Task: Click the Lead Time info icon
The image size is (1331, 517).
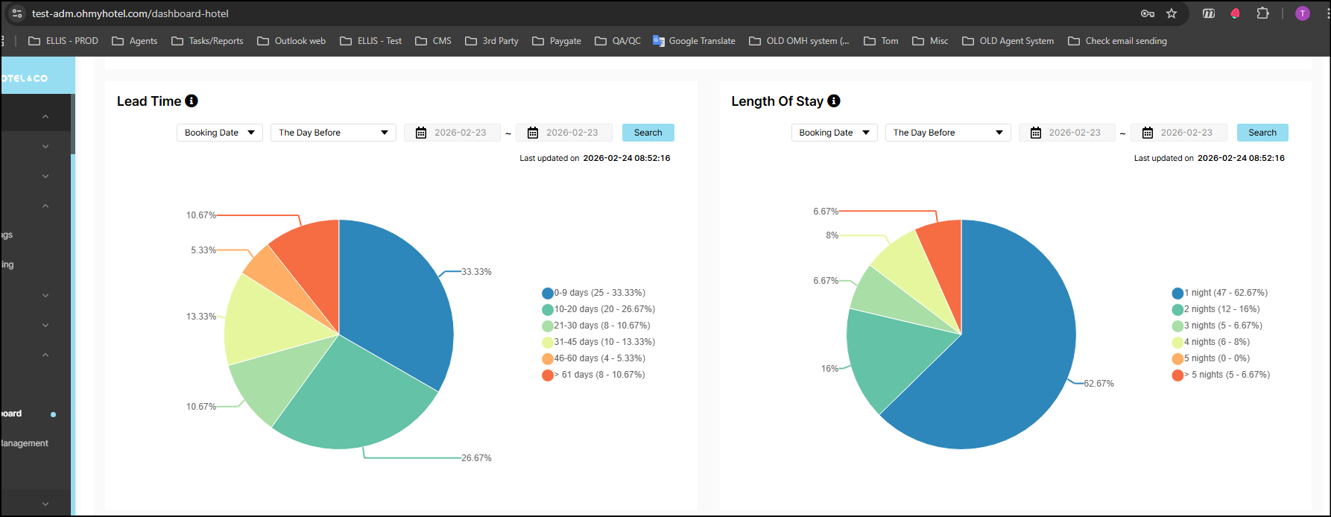Action: [x=192, y=101]
